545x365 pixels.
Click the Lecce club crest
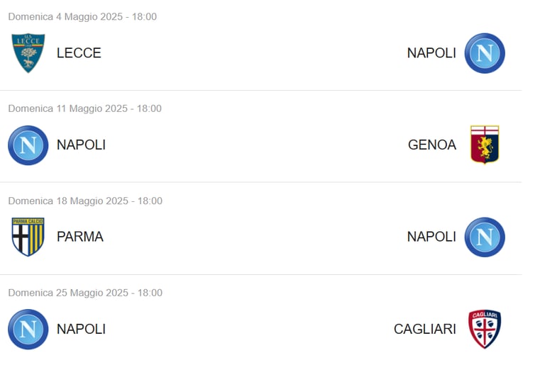[x=28, y=53]
